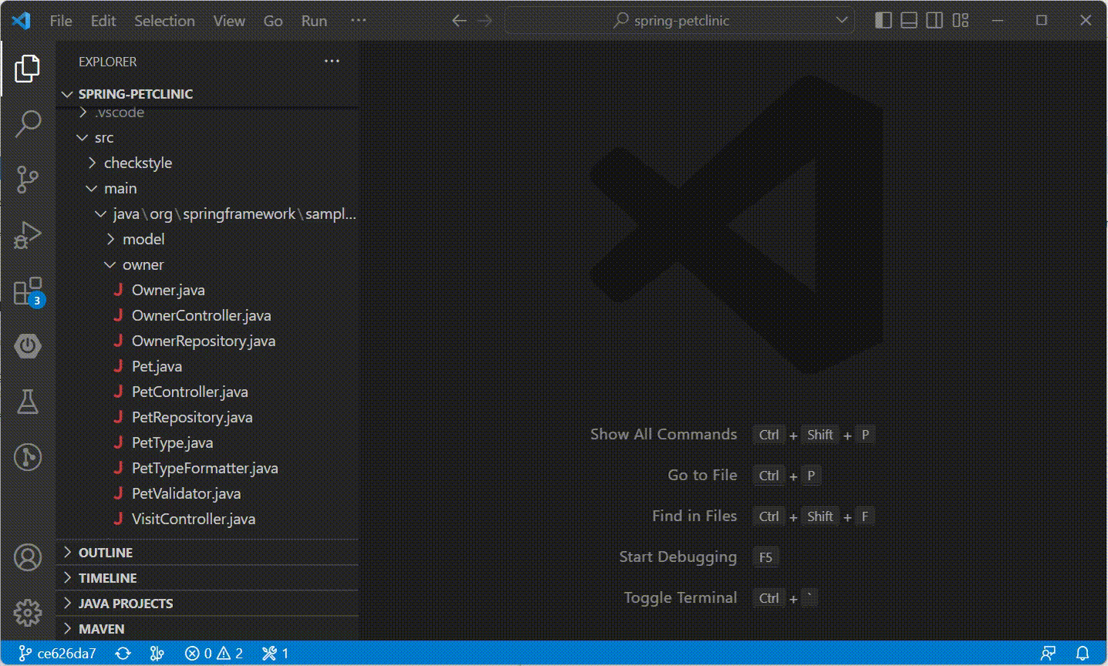Toggle the Primary Side Bar visibility
The height and width of the screenshot is (666, 1108).
(x=882, y=21)
